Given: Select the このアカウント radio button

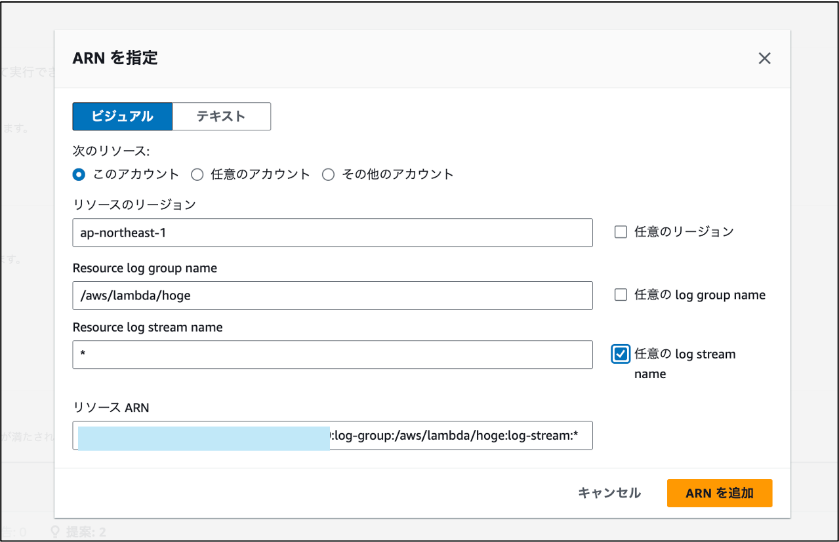Looking at the screenshot, I should pos(79,174).
